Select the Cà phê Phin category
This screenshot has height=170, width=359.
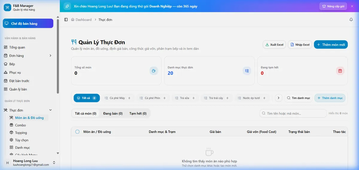click(153, 98)
